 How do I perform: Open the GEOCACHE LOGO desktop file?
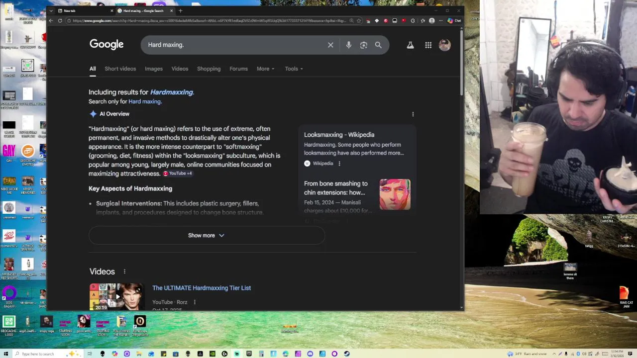pyautogui.click(x=9, y=326)
